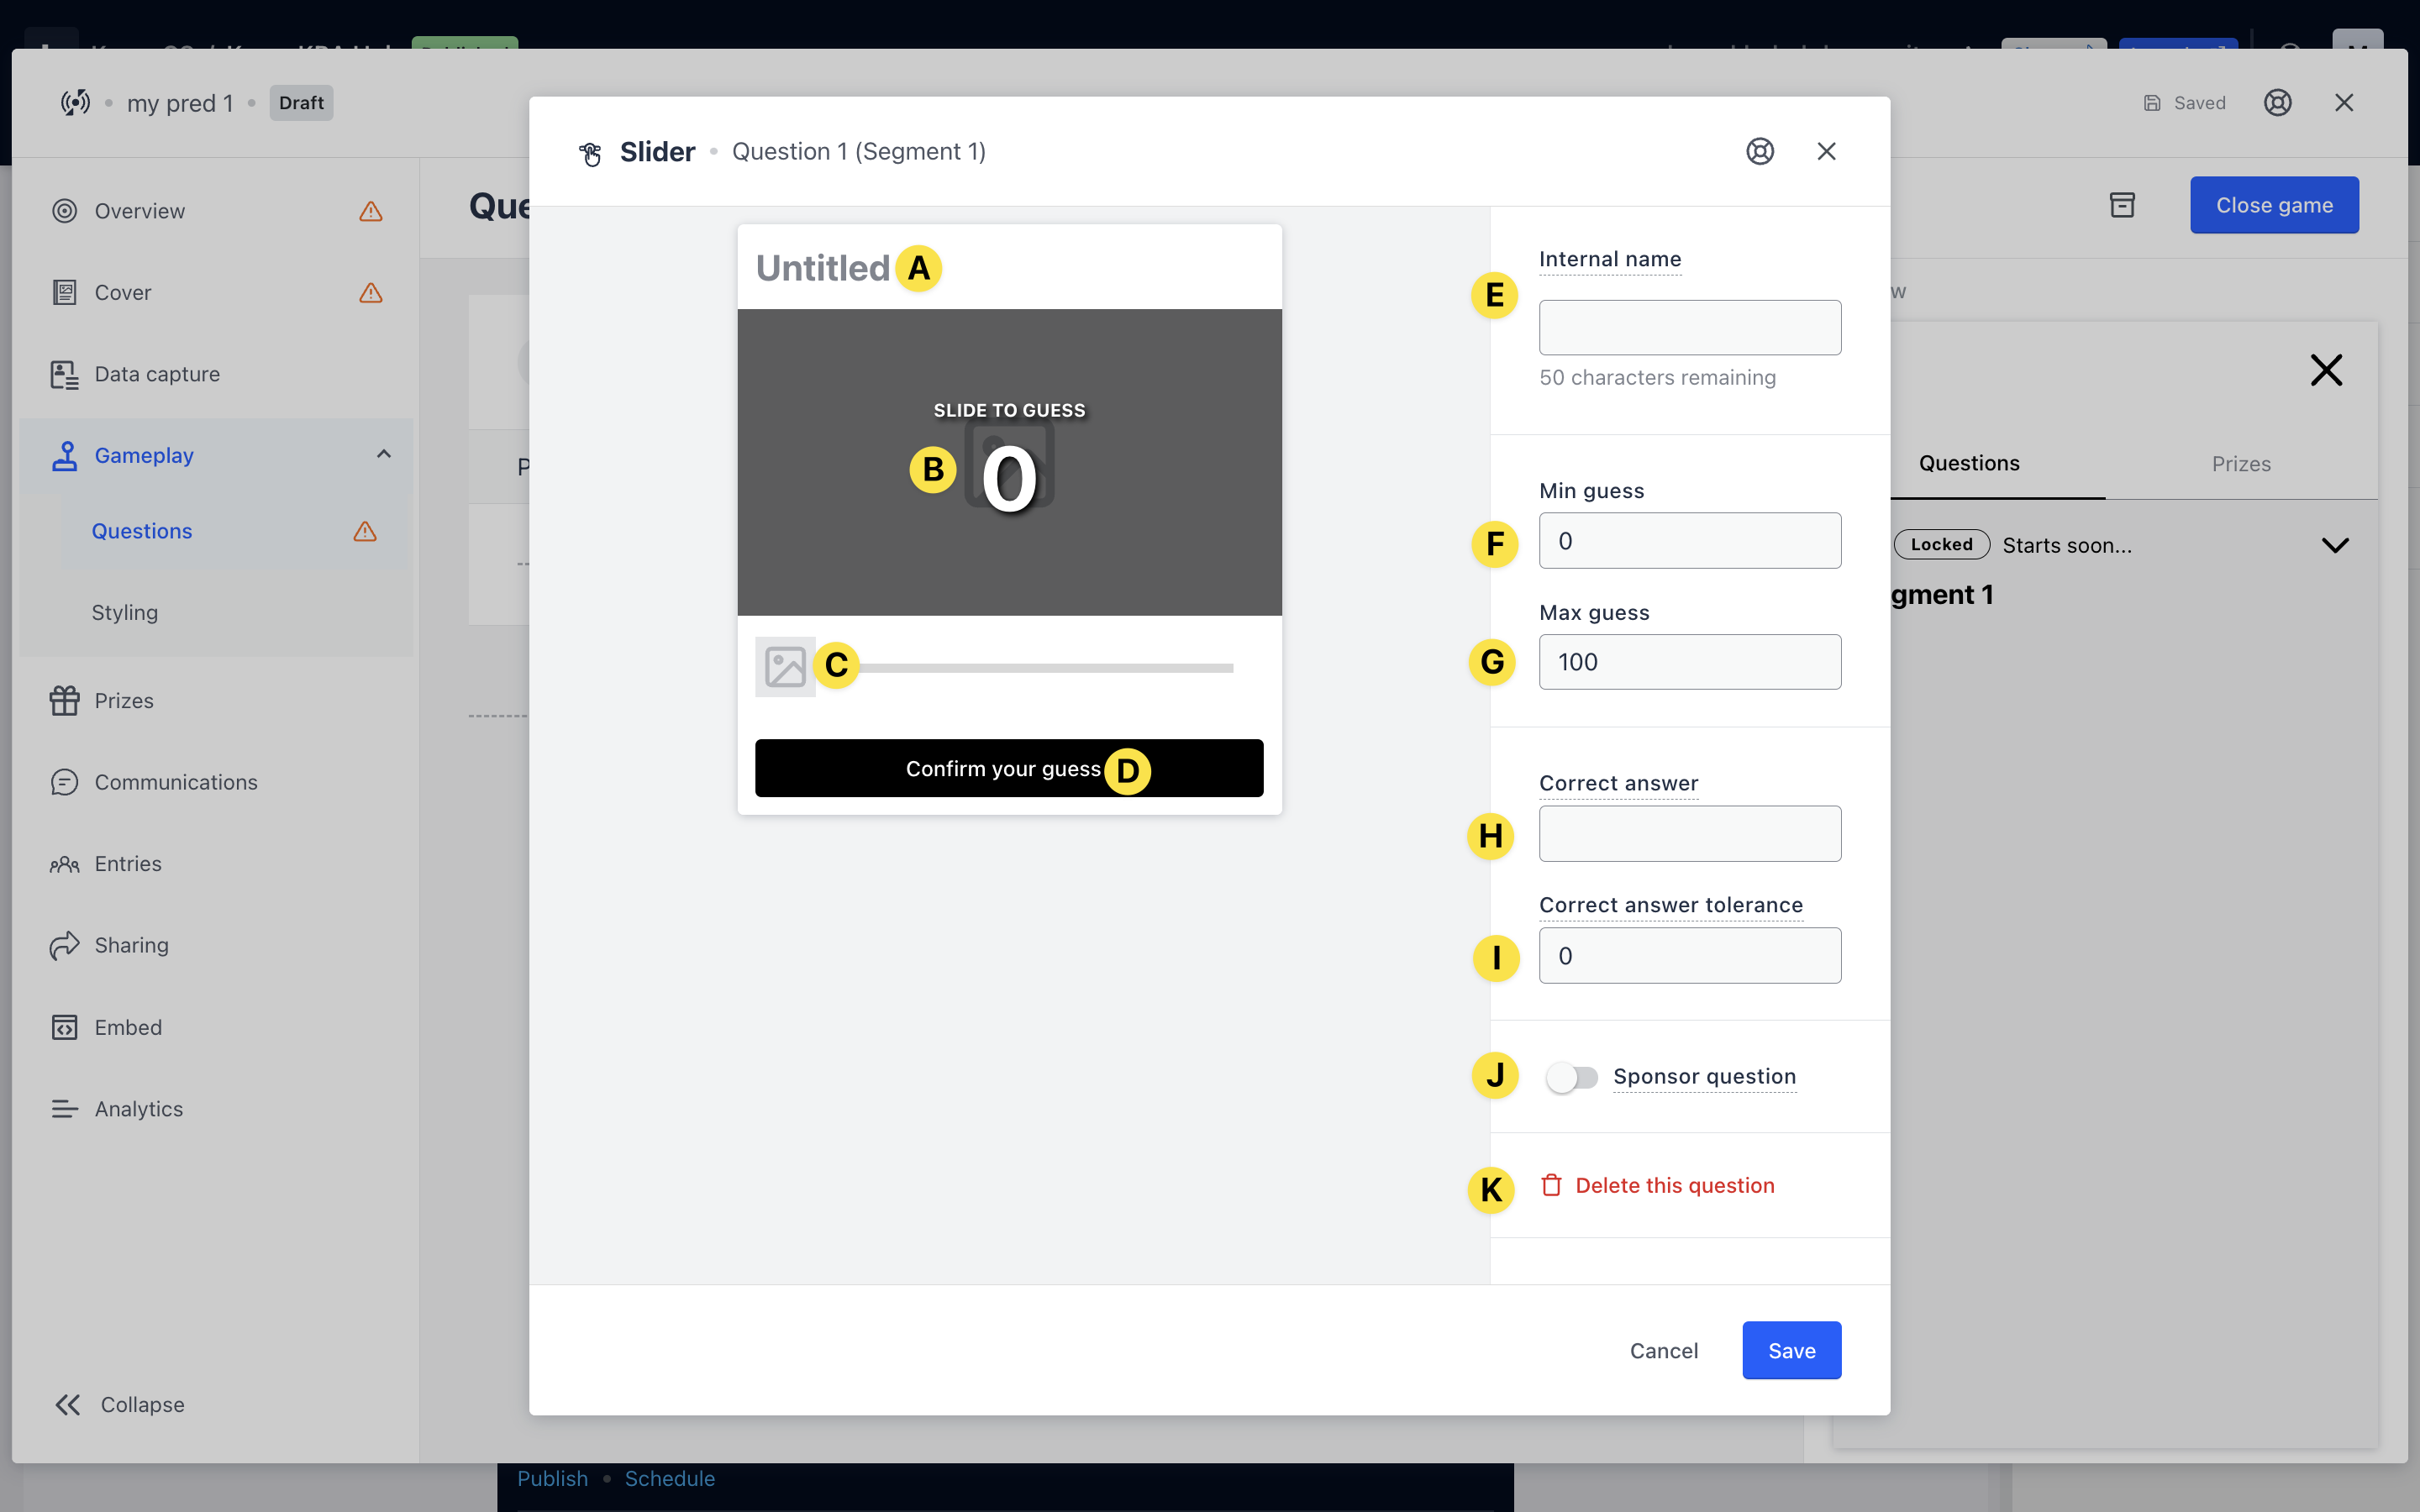This screenshot has width=2420, height=1512.
Task: Open Prizes via the gift icon in sidebar
Action: 65,700
